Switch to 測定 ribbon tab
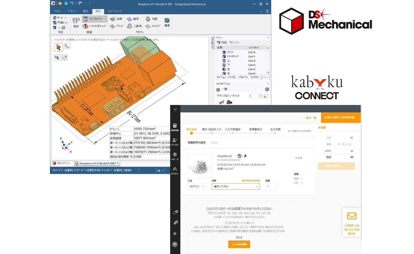 point(98,11)
